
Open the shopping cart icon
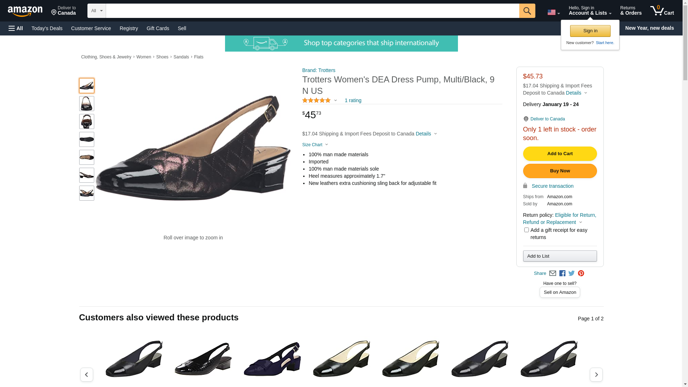[662, 11]
